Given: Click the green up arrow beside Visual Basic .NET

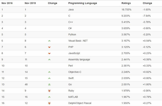Looking at the screenshot, I should 49,41.
